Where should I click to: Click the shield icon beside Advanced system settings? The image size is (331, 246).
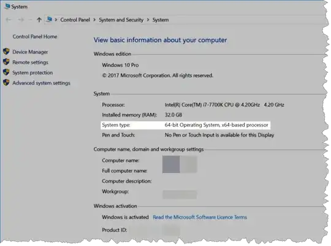click(x=6, y=82)
